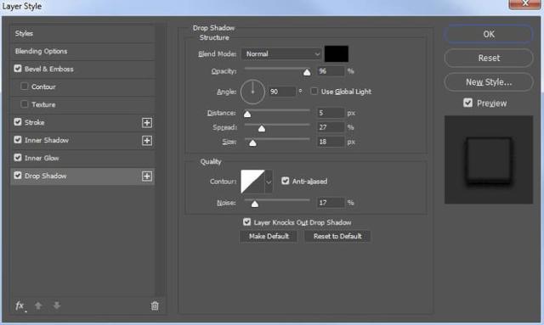This screenshot has height=325, width=544.
Task: Click the Contour curve thumbnail
Action: coord(252,182)
